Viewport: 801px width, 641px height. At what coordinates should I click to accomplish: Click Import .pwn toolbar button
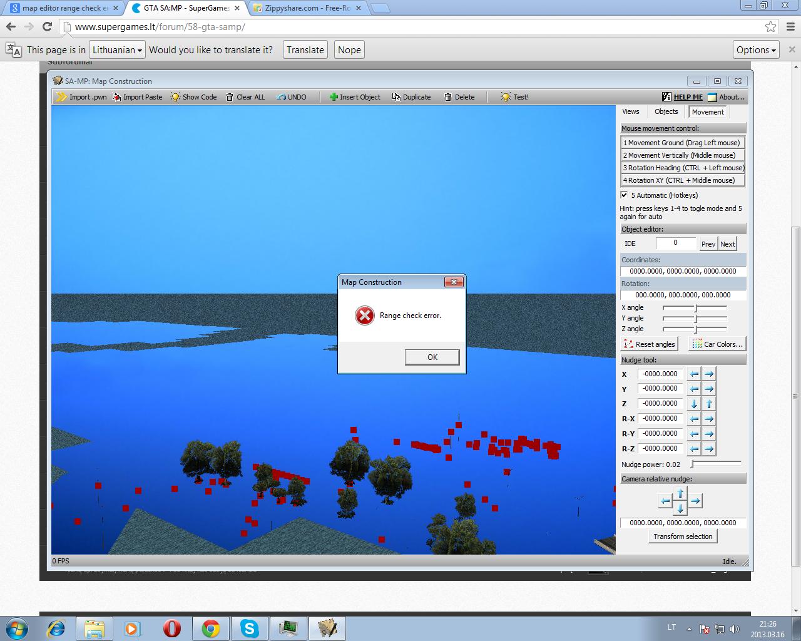tap(81, 97)
